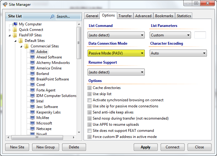This screenshot has width=217, height=156.
Task: Click the site list horizontal scrollbar thumb
Action: point(37,137)
